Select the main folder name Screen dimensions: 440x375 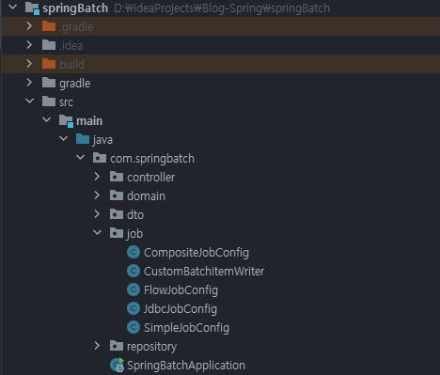[x=89, y=120]
